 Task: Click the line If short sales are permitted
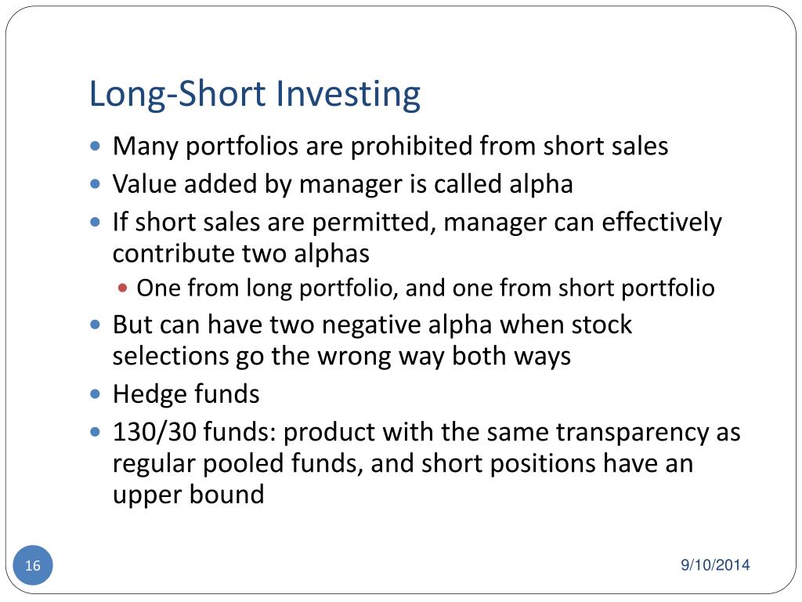click(x=417, y=223)
